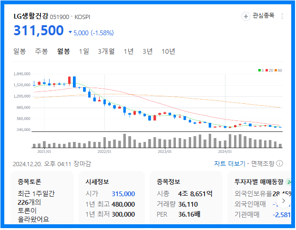
Task: Click the LG생활건강 stock name
Action: [31, 16]
